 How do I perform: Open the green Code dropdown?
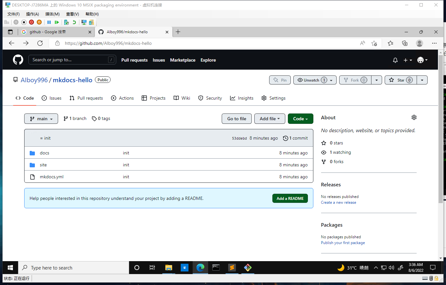click(x=300, y=119)
